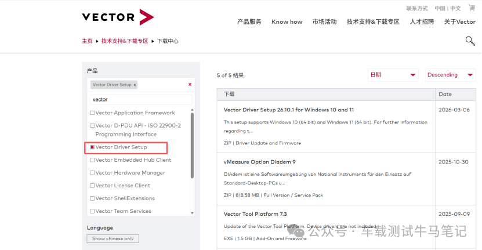Check Vector ShellExtensions checkbox
The height and width of the screenshot is (250, 482).
click(92, 198)
